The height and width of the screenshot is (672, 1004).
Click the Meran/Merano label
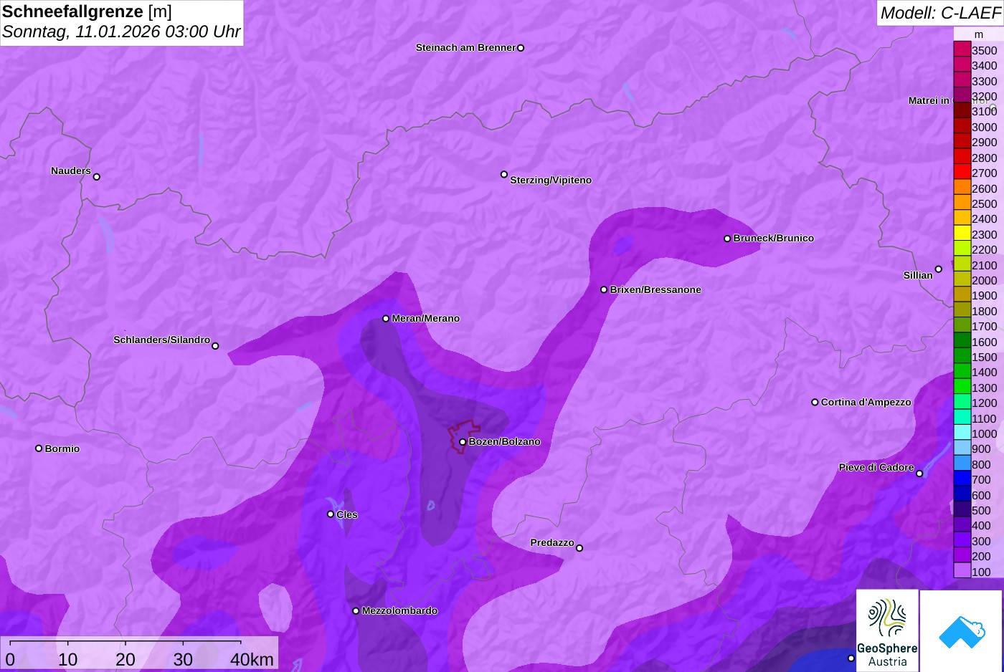pos(426,319)
